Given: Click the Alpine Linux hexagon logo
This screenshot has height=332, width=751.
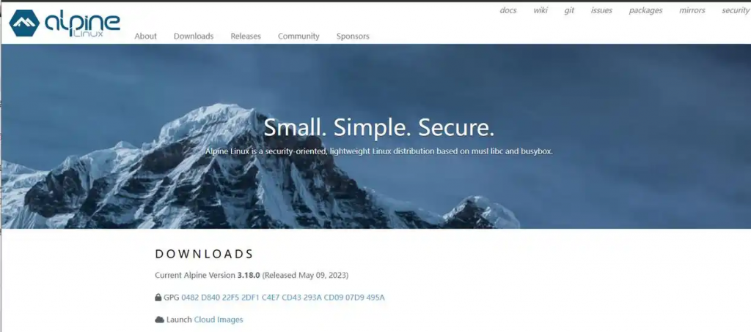Looking at the screenshot, I should pos(24,23).
